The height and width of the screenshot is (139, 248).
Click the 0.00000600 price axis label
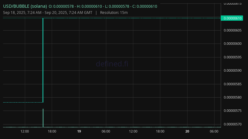[x=233, y=44]
